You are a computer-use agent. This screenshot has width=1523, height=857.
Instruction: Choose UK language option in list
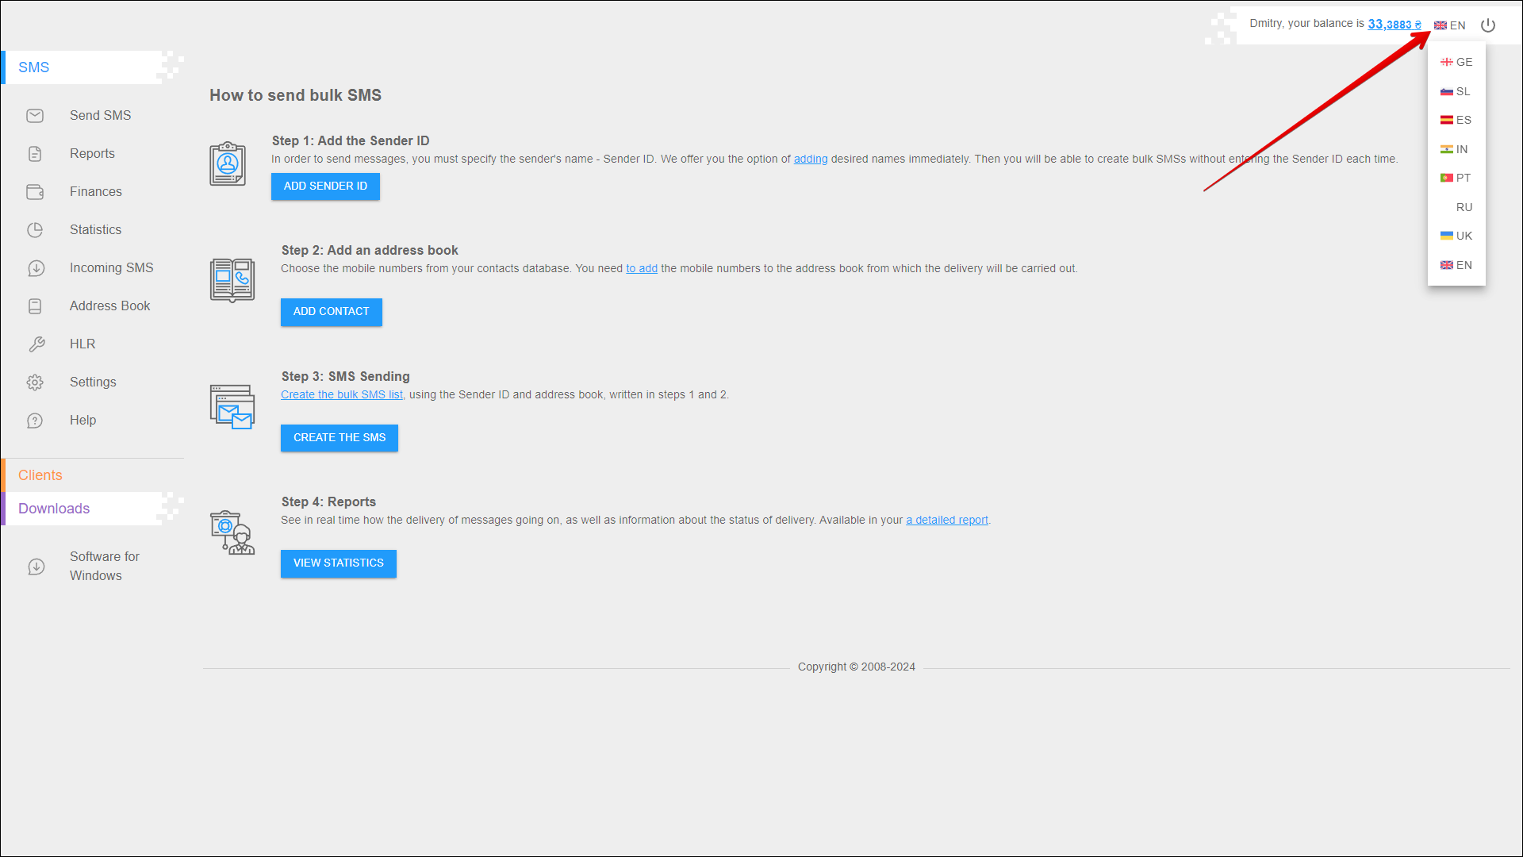[1456, 236]
